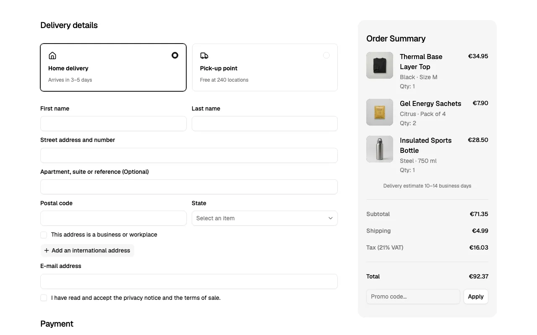
Task: Check the business or workplace address box
Action: [44, 235]
